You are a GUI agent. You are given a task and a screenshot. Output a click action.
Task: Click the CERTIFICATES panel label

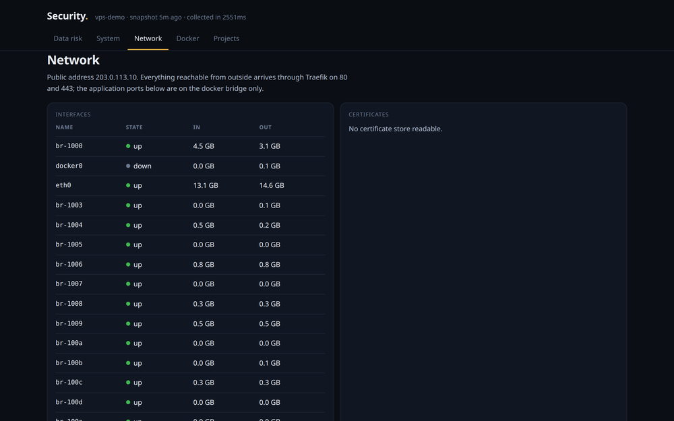click(369, 115)
